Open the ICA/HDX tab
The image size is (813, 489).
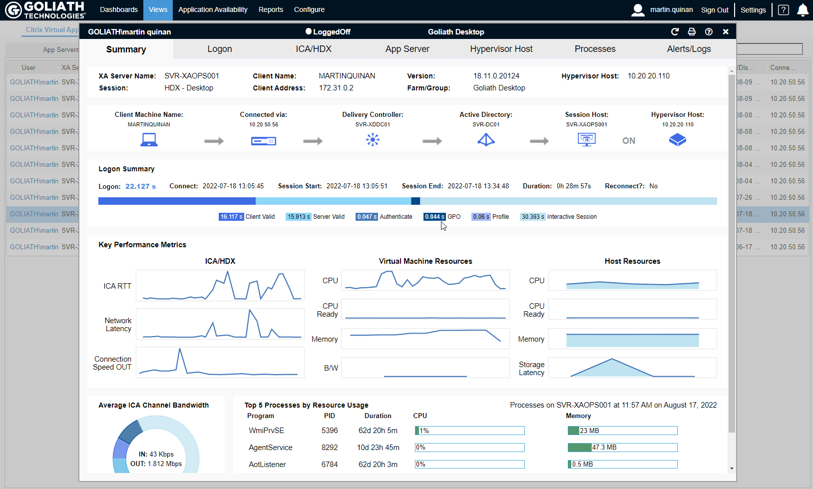point(314,48)
